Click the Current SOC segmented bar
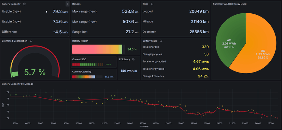282x130 pixels. click(88, 64)
